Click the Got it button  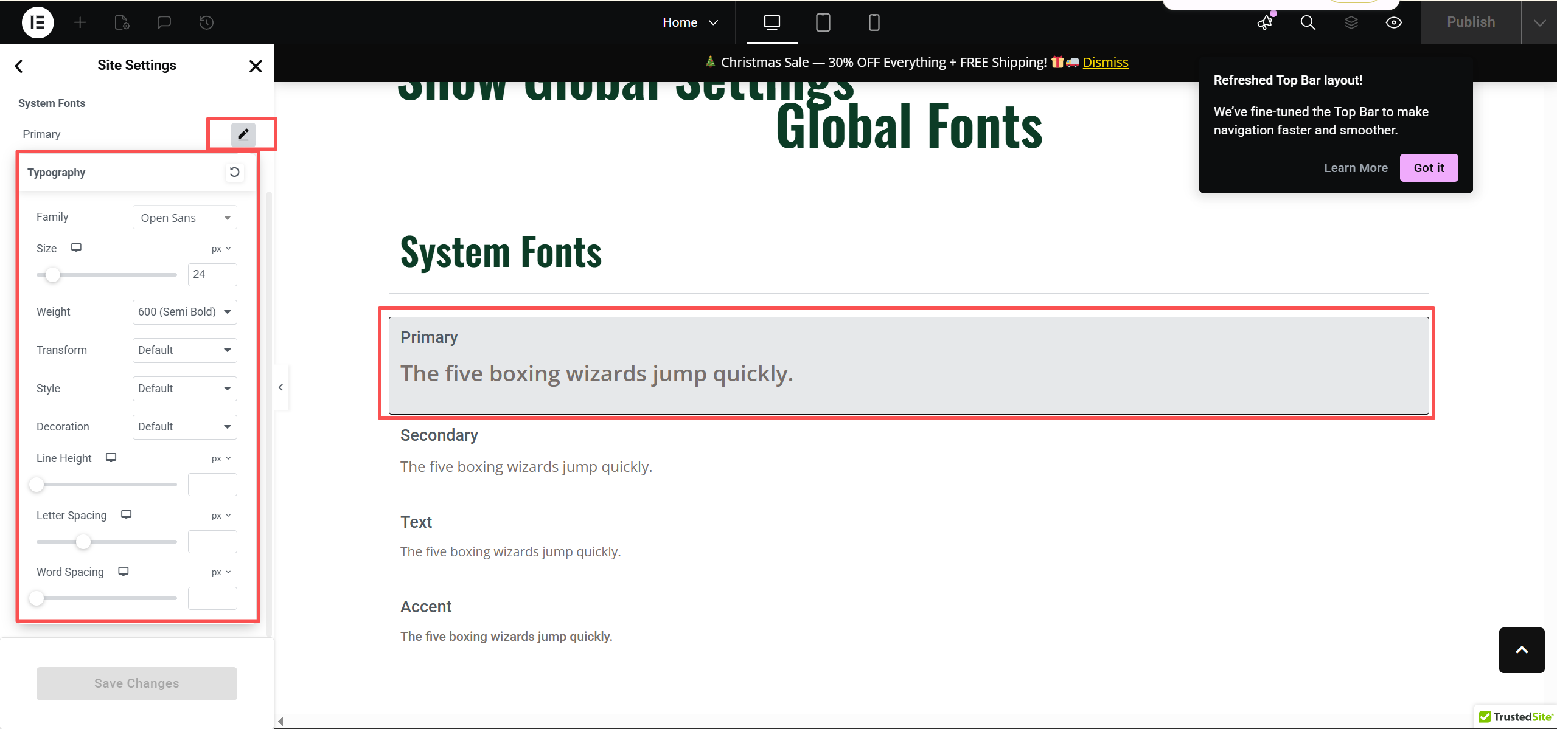point(1428,168)
